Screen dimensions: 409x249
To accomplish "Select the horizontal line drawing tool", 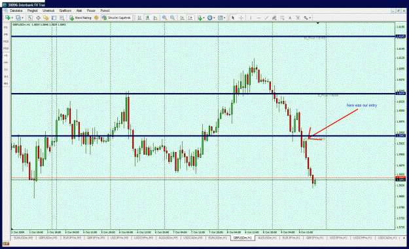I will click(x=258, y=18).
